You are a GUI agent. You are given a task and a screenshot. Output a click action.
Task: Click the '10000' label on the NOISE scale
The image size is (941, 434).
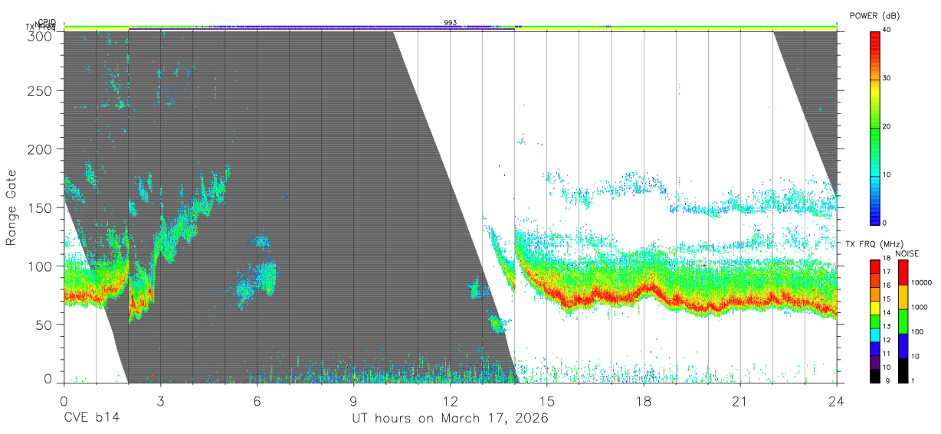pyautogui.click(x=920, y=282)
